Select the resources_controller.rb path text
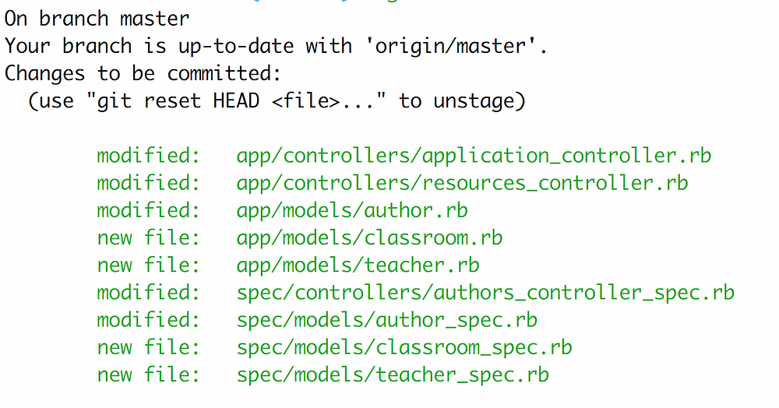 462,183
